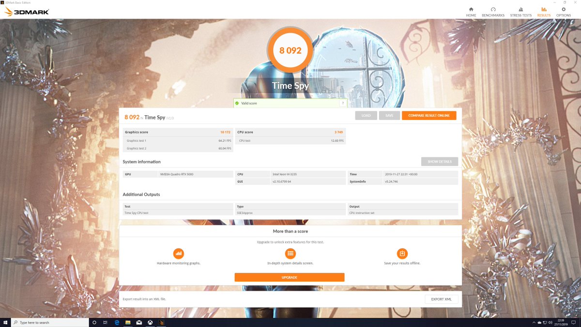Click the save results offline icon
Image resolution: width=581 pixels, height=327 pixels.
[402, 253]
